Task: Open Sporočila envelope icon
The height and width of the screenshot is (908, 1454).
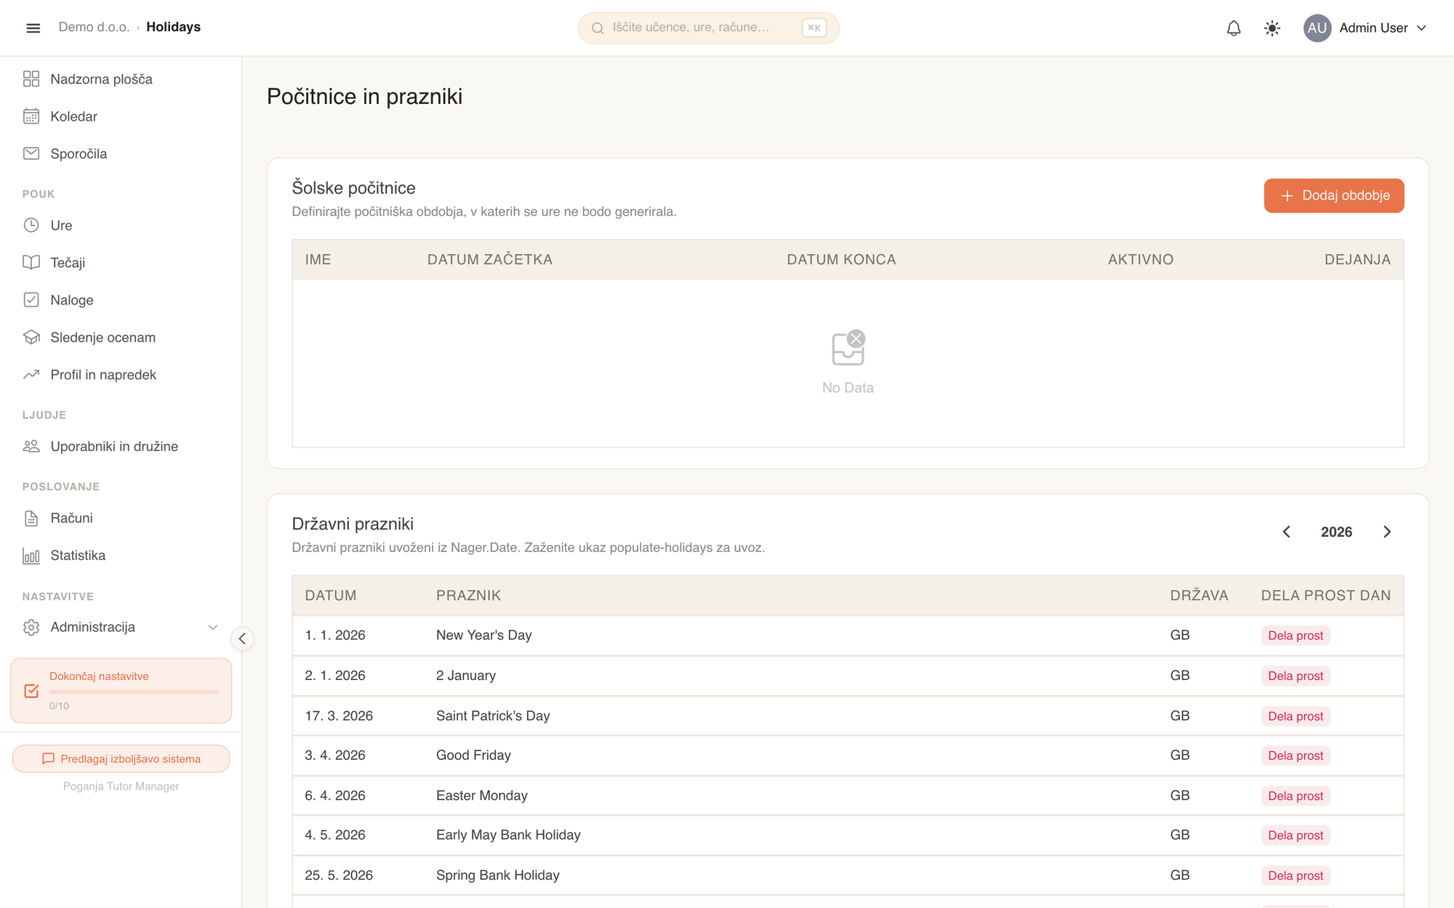Action: point(31,153)
